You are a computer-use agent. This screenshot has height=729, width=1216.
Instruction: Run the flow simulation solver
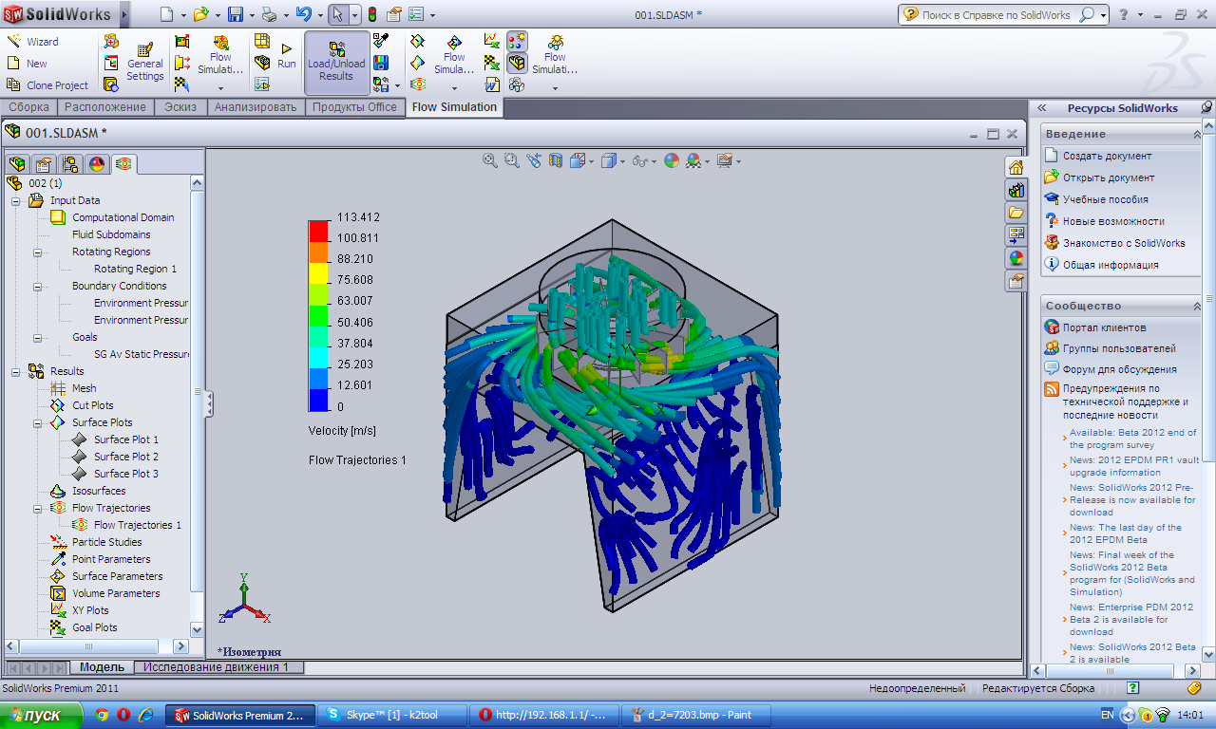[286, 55]
